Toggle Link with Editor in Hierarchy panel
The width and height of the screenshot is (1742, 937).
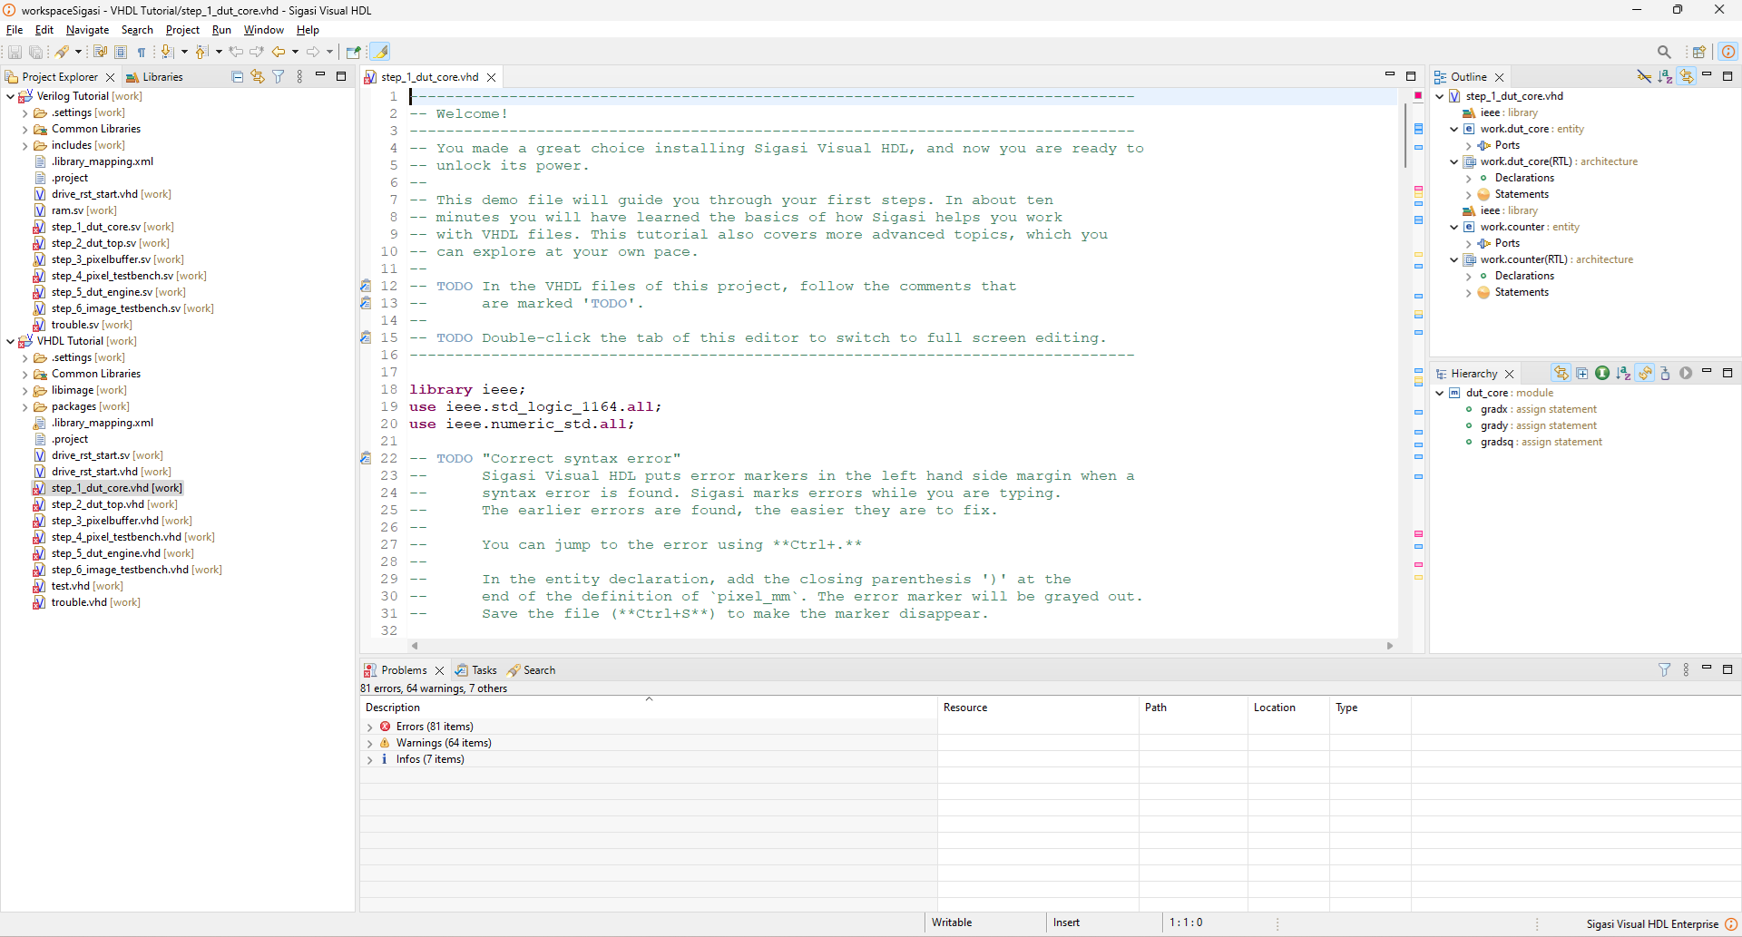pyautogui.click(x=1561, y=374)
